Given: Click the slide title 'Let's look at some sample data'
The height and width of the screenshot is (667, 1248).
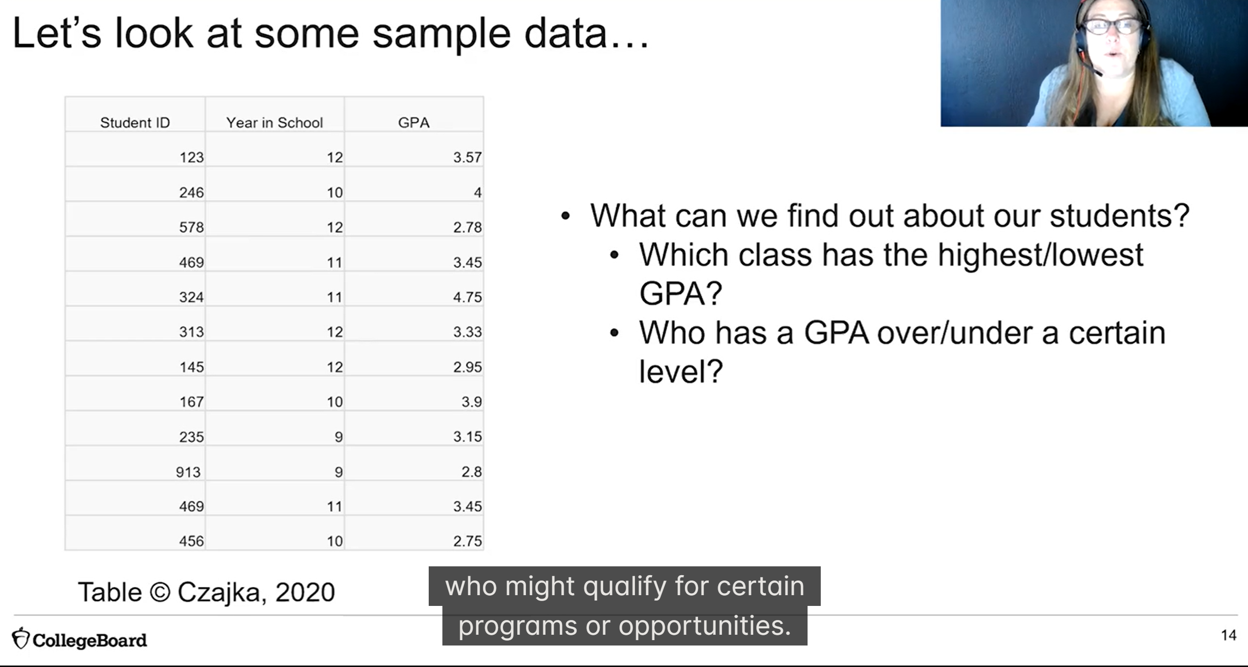Looking at the screenshot, I should pyautogui.click(x=331, y=34).
